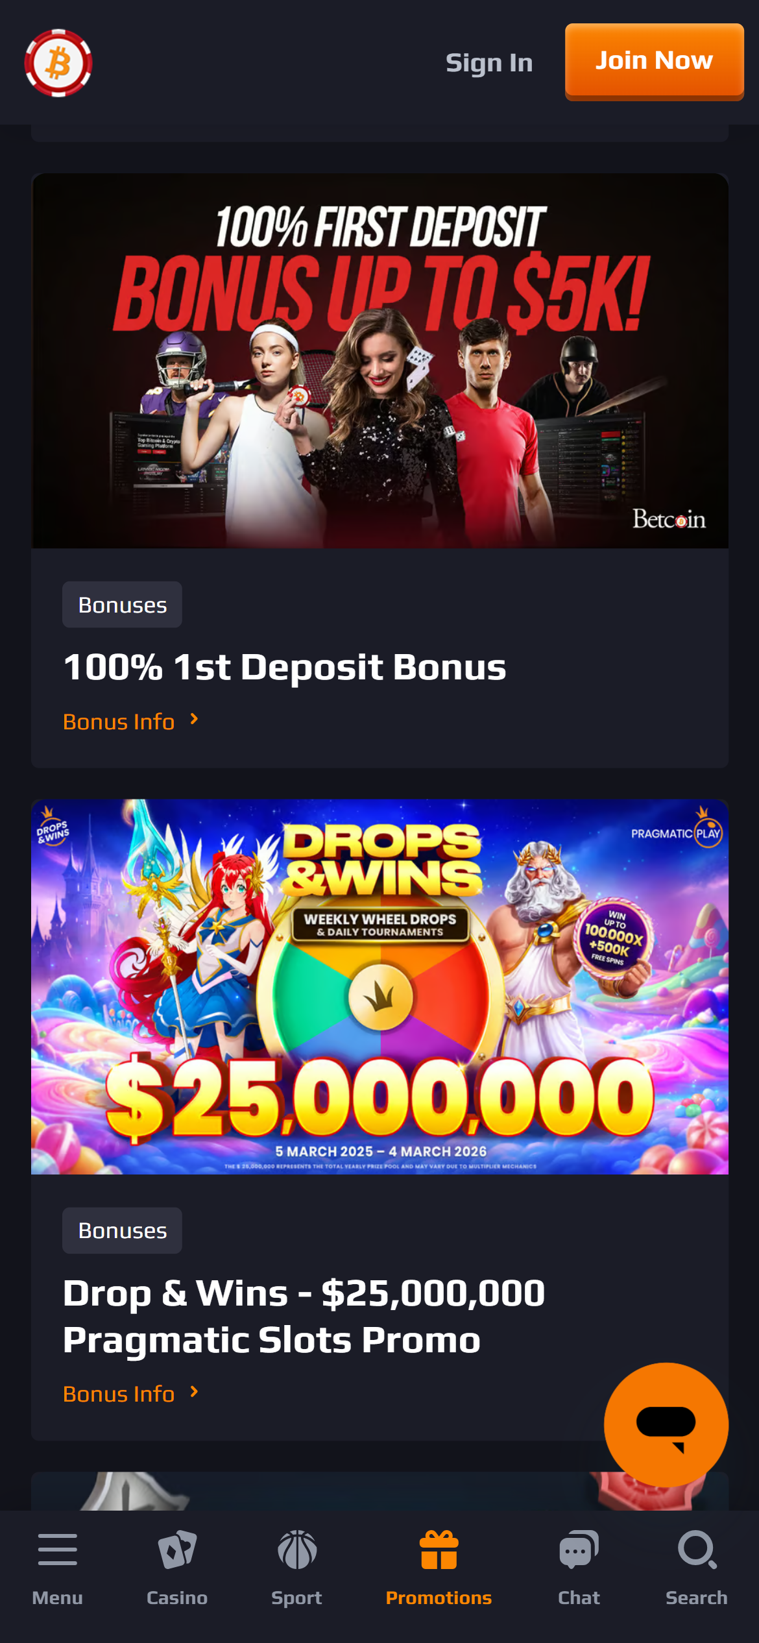Open the hamburger Menu icon
This screenshot has height=1643, width=759.
(x=57, y=1550)
